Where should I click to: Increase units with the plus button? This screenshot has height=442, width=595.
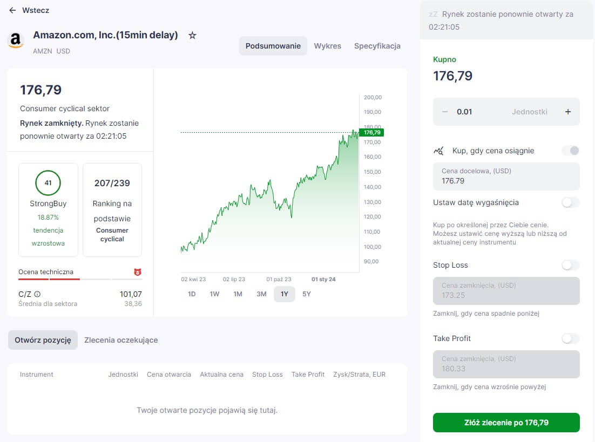click(x=567, y=112)
